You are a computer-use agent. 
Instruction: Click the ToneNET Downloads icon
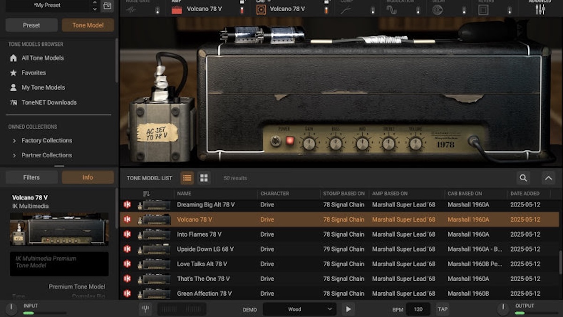click(x=14, y=102)
